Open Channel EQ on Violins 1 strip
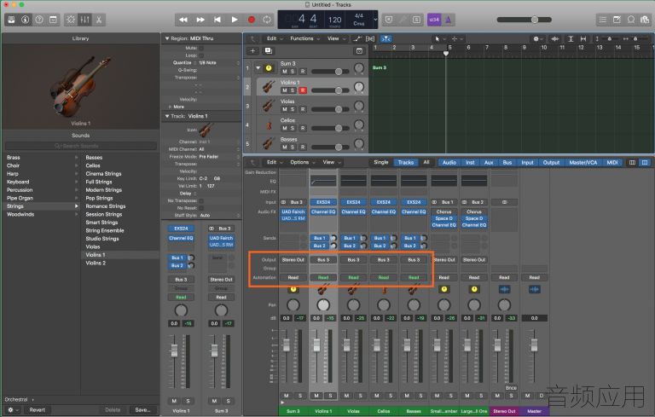 tap(323, 211)
